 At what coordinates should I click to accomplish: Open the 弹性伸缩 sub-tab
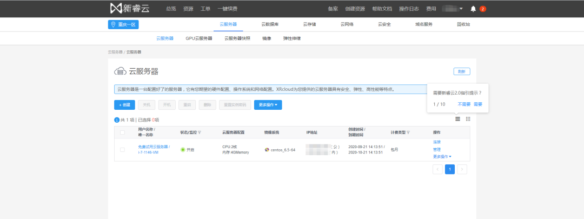(292, 38)
